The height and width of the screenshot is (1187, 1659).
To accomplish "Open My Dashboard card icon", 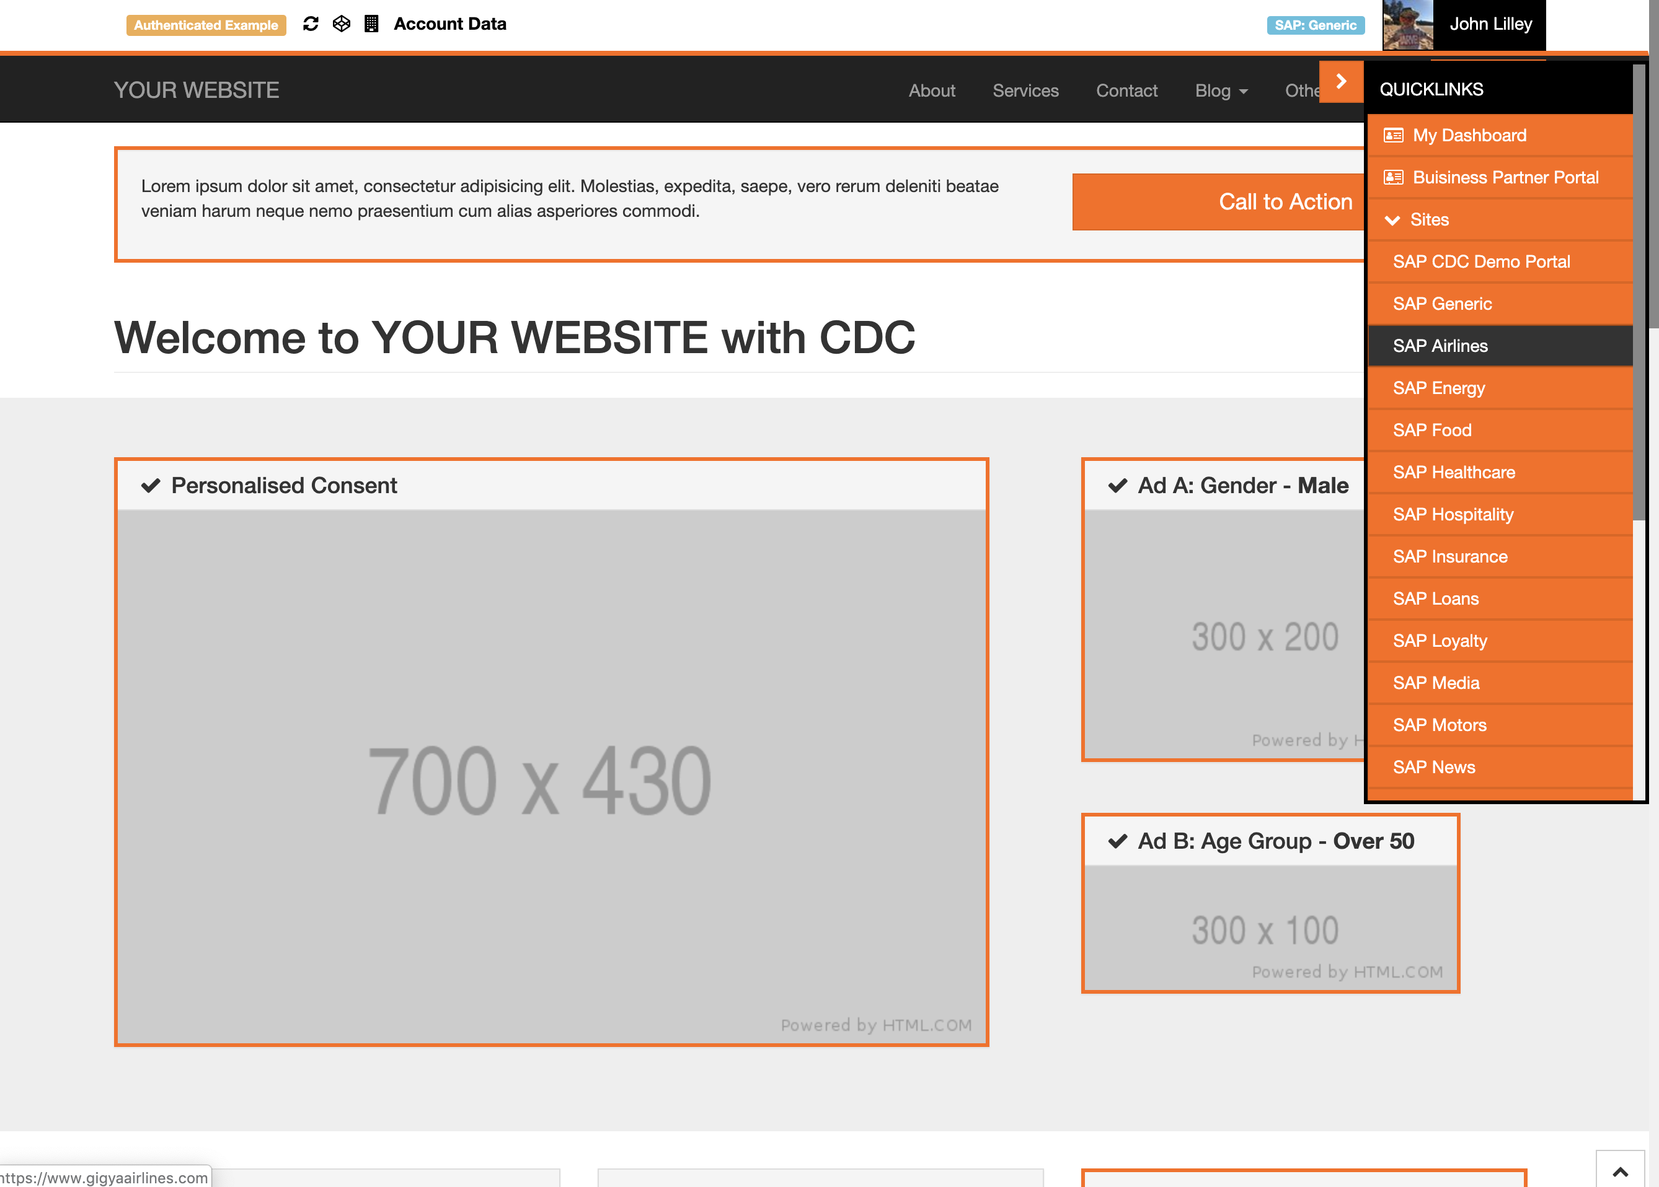I will coord(1394,135).
